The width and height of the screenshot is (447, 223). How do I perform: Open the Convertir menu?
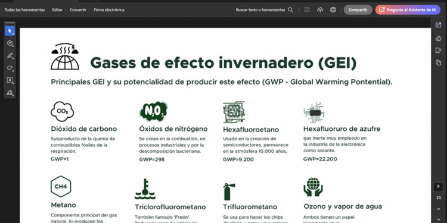[78, 10]
